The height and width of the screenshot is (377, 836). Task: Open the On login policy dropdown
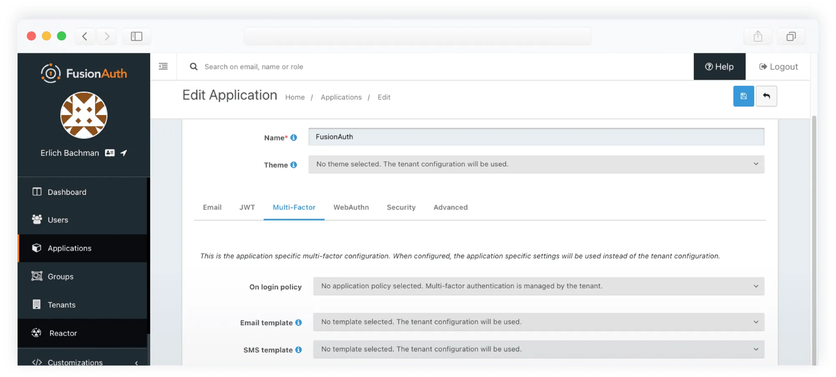pyautogui.click(x=539, y=286)
